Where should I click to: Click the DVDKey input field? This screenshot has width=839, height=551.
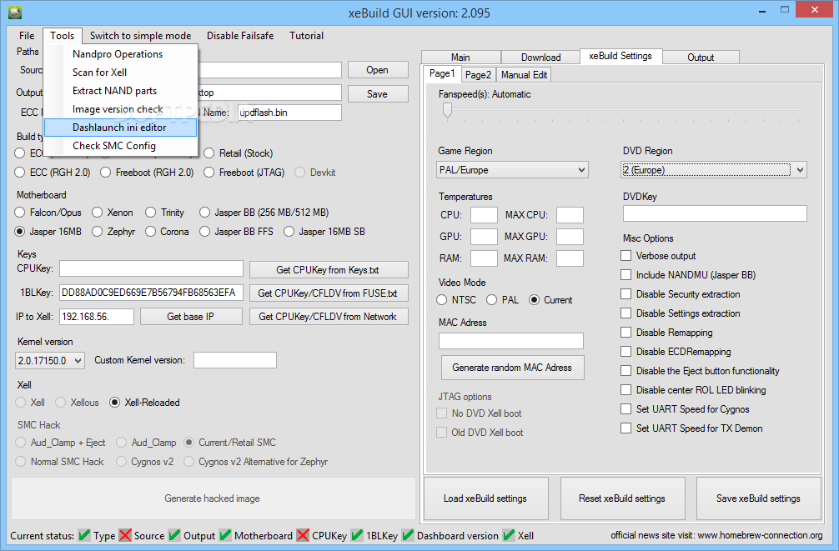(x=715, y=213)
